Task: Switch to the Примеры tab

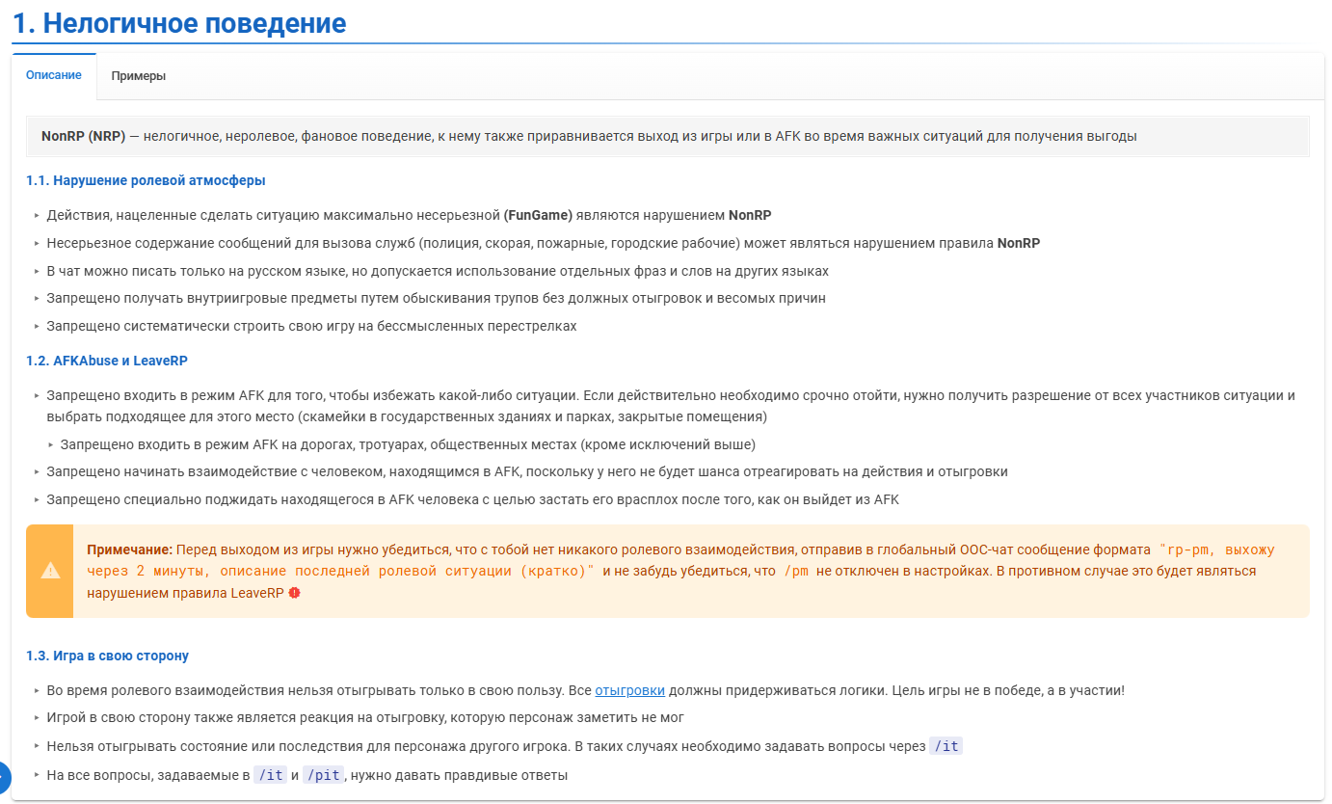Action: (138, 76)
